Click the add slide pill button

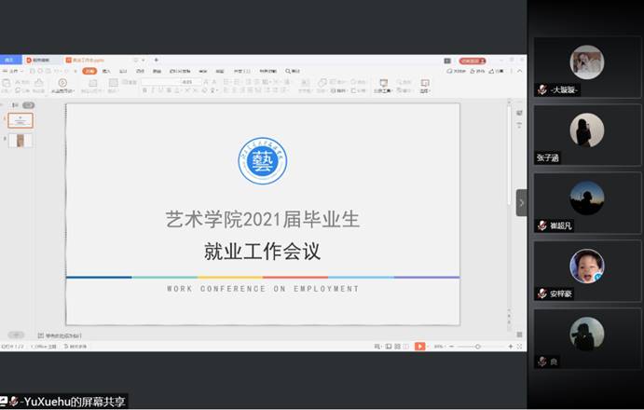point(16,335)
